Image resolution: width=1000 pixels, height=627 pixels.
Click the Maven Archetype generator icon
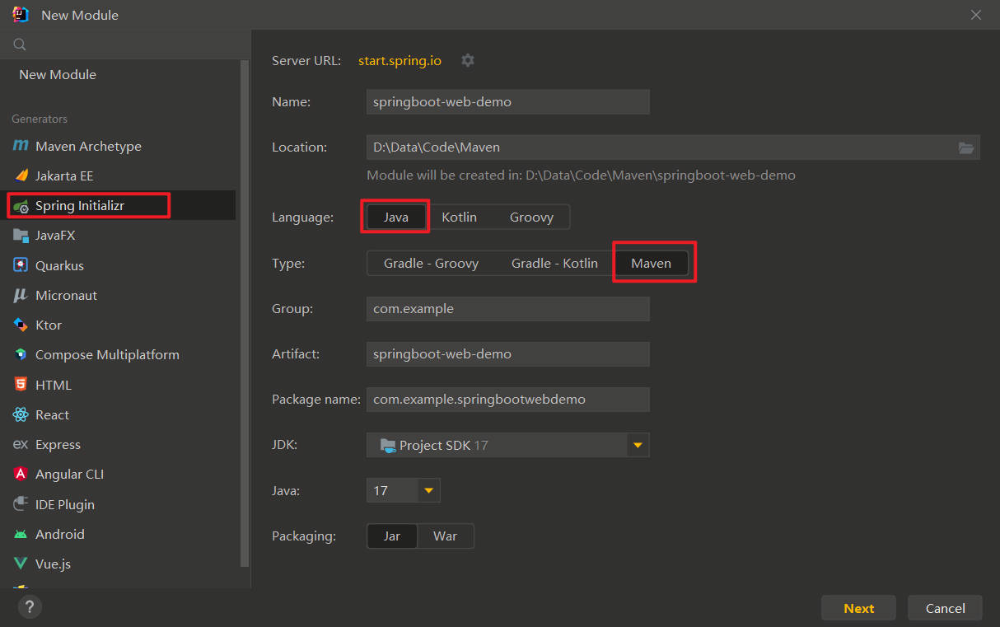21,146
